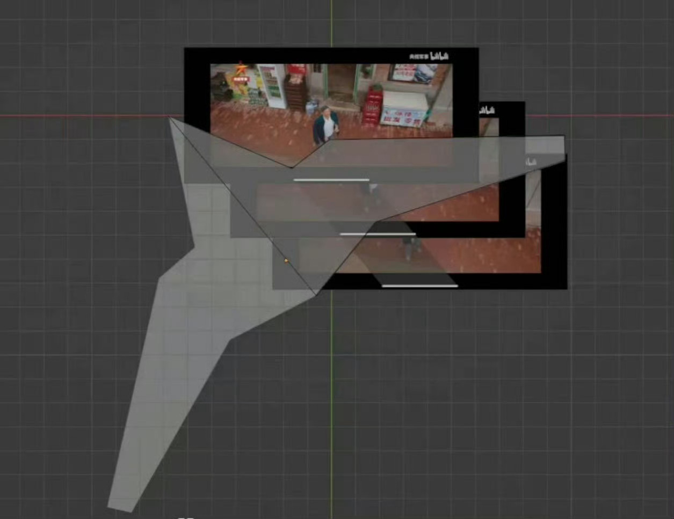Click the red crate stack in the front image

373,107
